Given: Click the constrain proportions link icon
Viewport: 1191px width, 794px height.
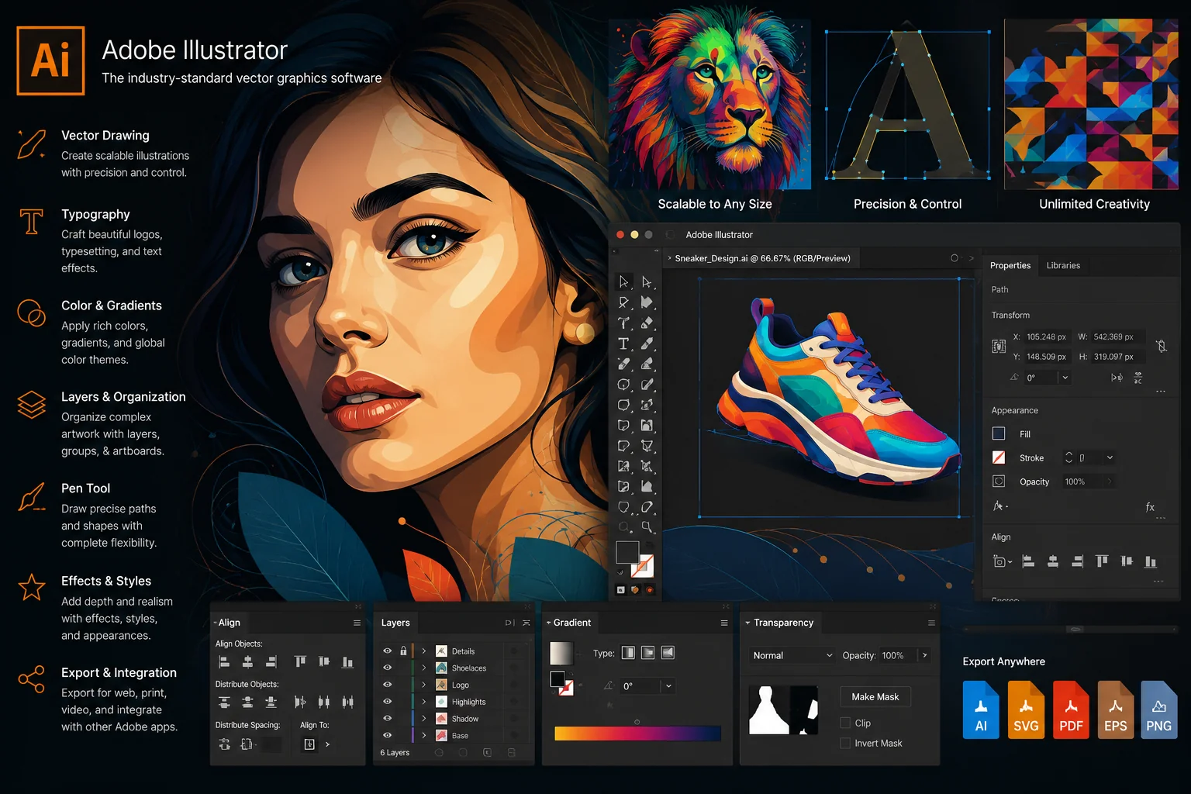Looking at the screenshot, I should pos(1161,346).
